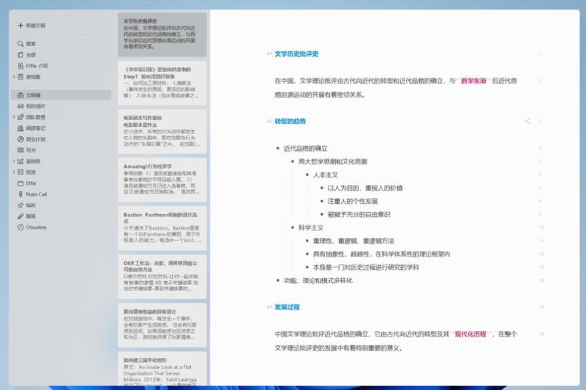Expand the 废纸篓 folder chevron
This screenshot has height=390, width=586.
point(14,77)
